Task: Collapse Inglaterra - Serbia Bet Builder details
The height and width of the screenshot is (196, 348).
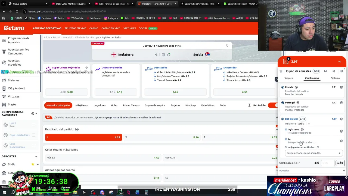Action: click(x=309, y=124)
